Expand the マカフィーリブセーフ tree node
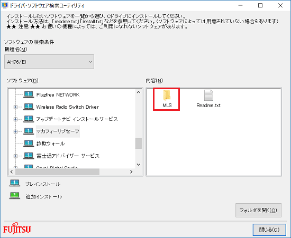Image resolution: width=291 pixels, height=238 pixels. pos(15,131)
